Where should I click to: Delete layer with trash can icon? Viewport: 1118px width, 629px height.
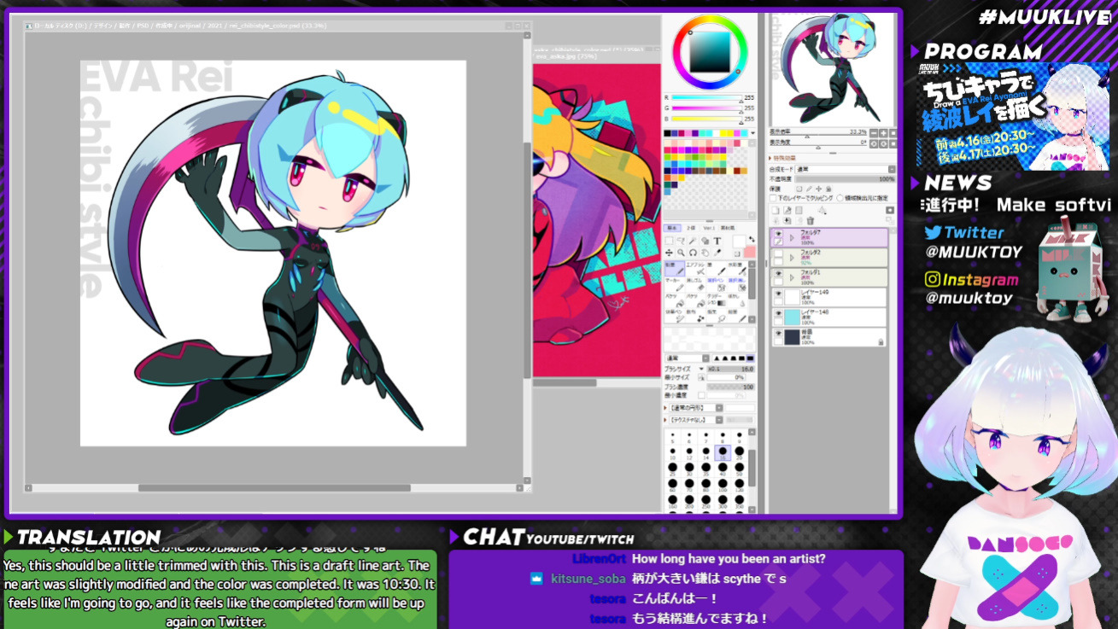tap(811, 221)
